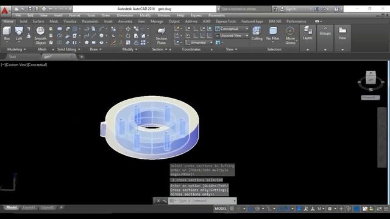
Task: Switch to the Surface ribbon tab
Action: [38, 21]
